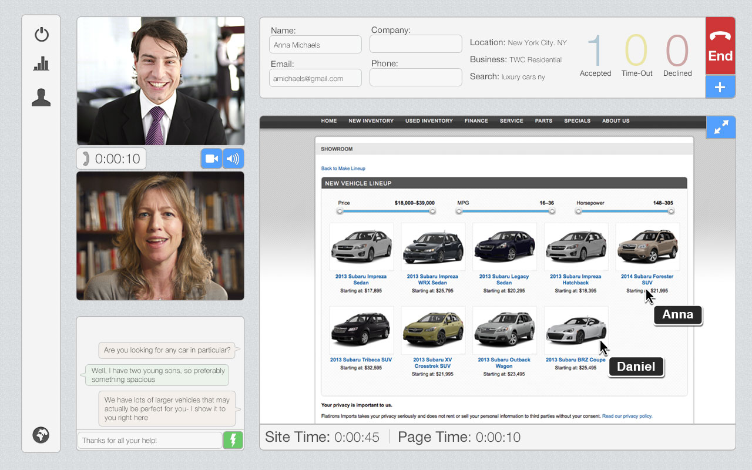
Task: Click the Company input field
Action: point(415,44)
